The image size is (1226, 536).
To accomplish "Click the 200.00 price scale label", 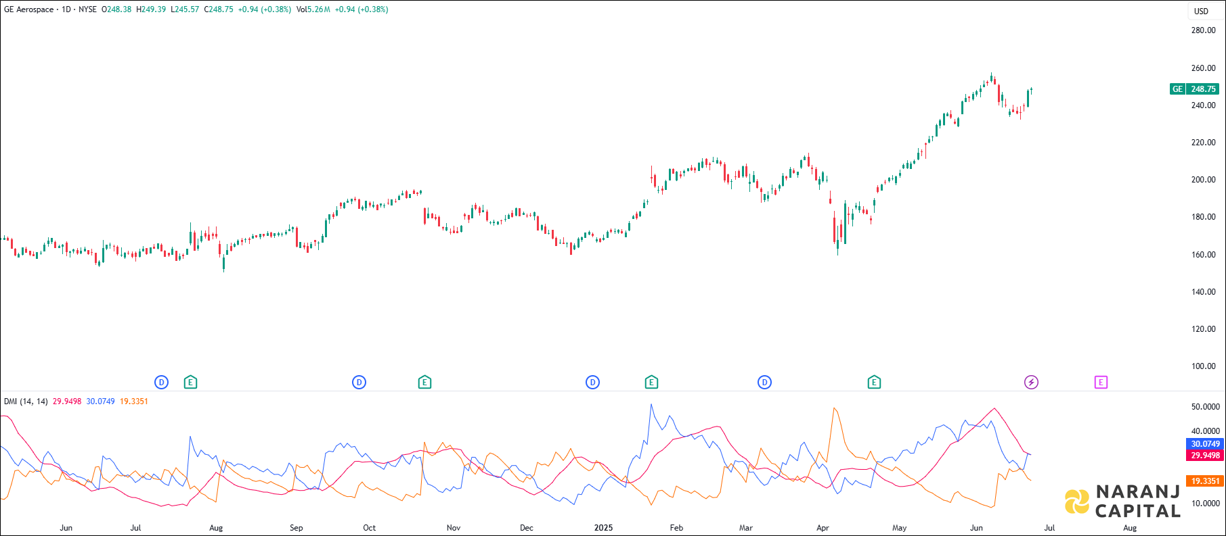I will 1204,180.
